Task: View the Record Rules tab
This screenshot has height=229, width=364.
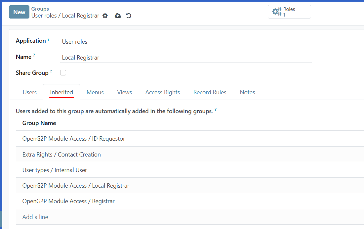Action: pyautogui.click(x=210, y=92)
